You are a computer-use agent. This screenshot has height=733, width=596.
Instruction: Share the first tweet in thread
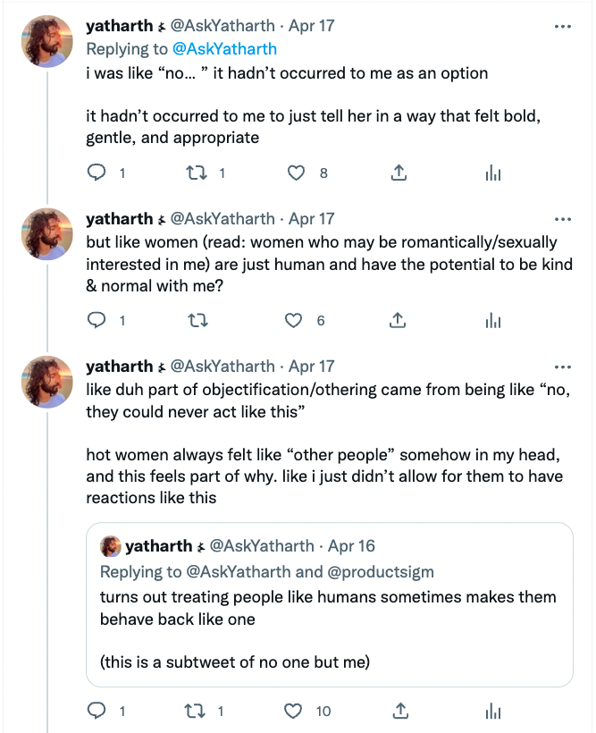pyautogui.click(x=399, y=173)
